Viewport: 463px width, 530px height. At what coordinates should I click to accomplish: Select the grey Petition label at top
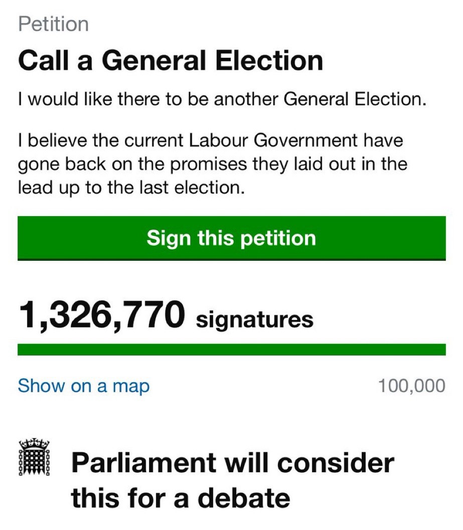(x=54, y=25)
